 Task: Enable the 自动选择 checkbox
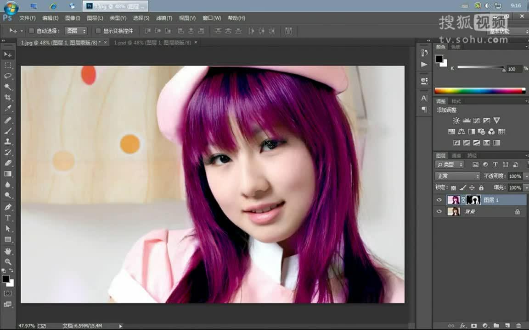coord(31,31)
